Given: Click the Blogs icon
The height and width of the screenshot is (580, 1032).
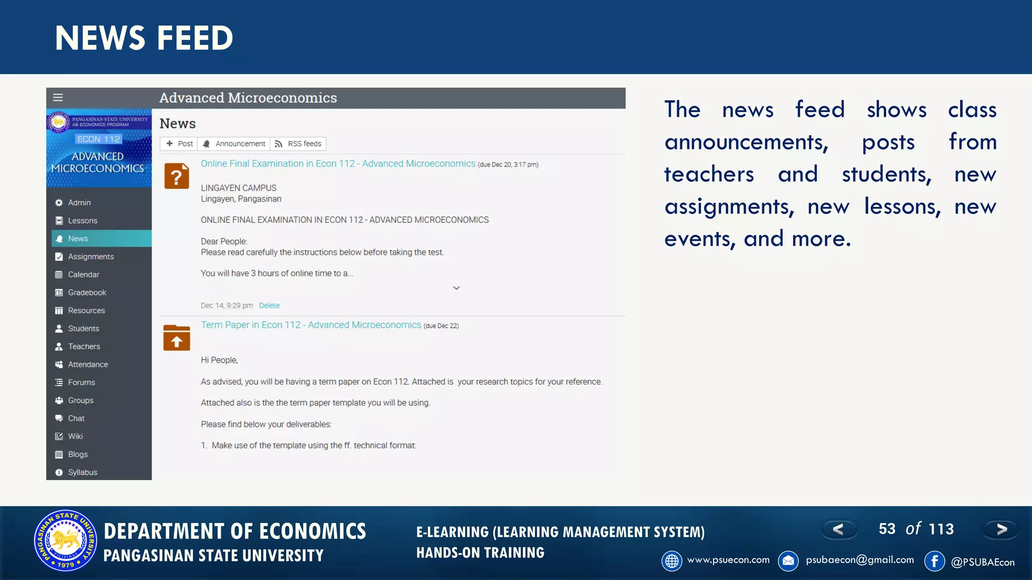Looking at the screenshot, I should [59, 454].
